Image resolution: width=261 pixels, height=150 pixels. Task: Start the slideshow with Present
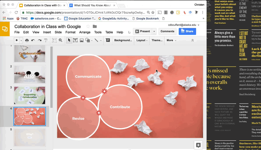[x=143, y=31]
